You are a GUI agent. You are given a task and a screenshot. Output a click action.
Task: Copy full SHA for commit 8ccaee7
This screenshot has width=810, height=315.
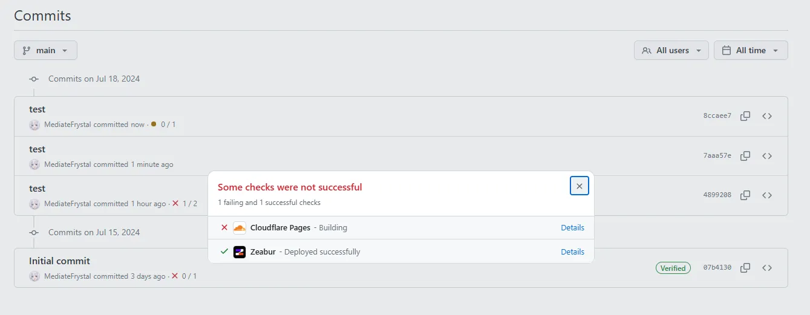point(745,116)
